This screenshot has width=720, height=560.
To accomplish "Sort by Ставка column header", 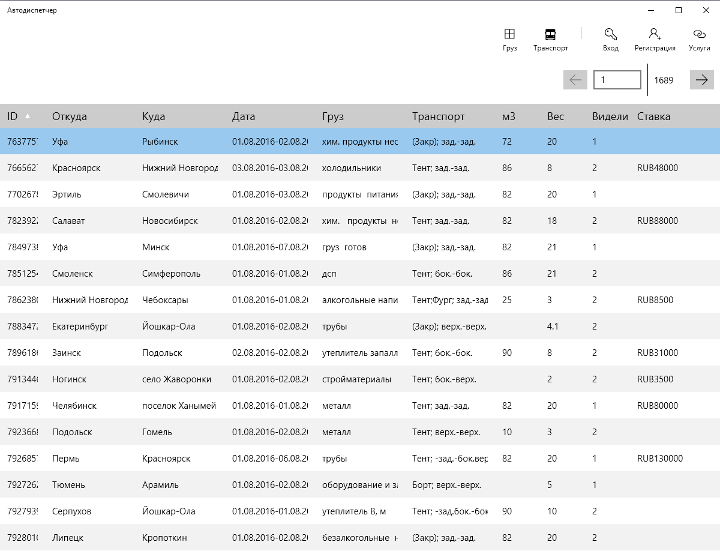I will [x=654, y=116].
